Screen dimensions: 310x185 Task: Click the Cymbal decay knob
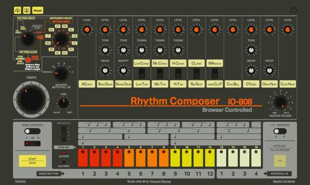click(251, 70)
